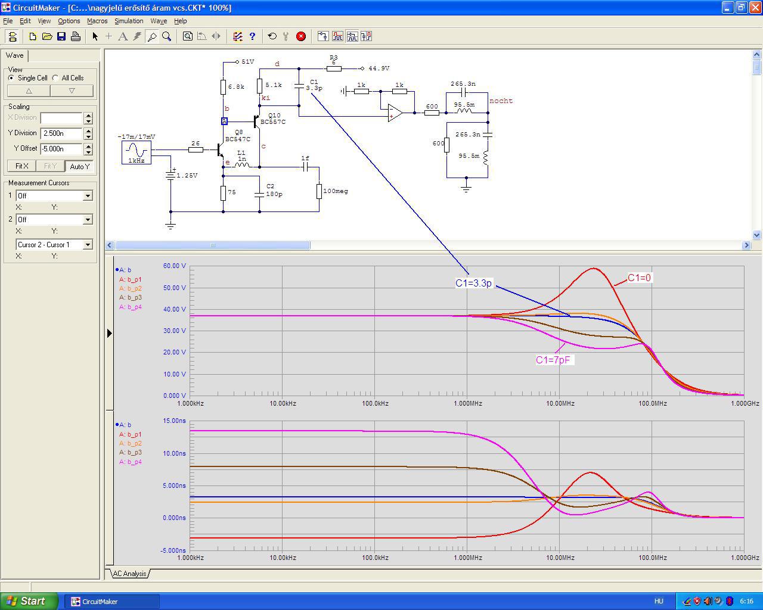
Task: Select the Zoom magnifier tool
Action: 167,36
